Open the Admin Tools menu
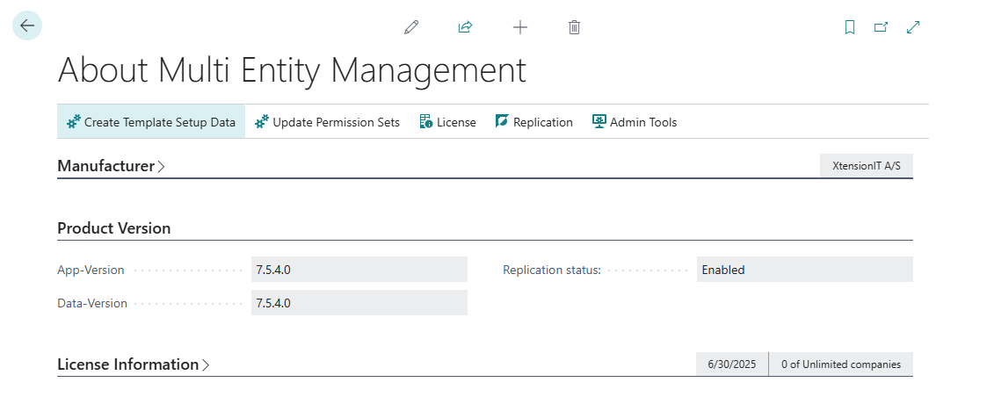987x404 pixels. point(635,122)
